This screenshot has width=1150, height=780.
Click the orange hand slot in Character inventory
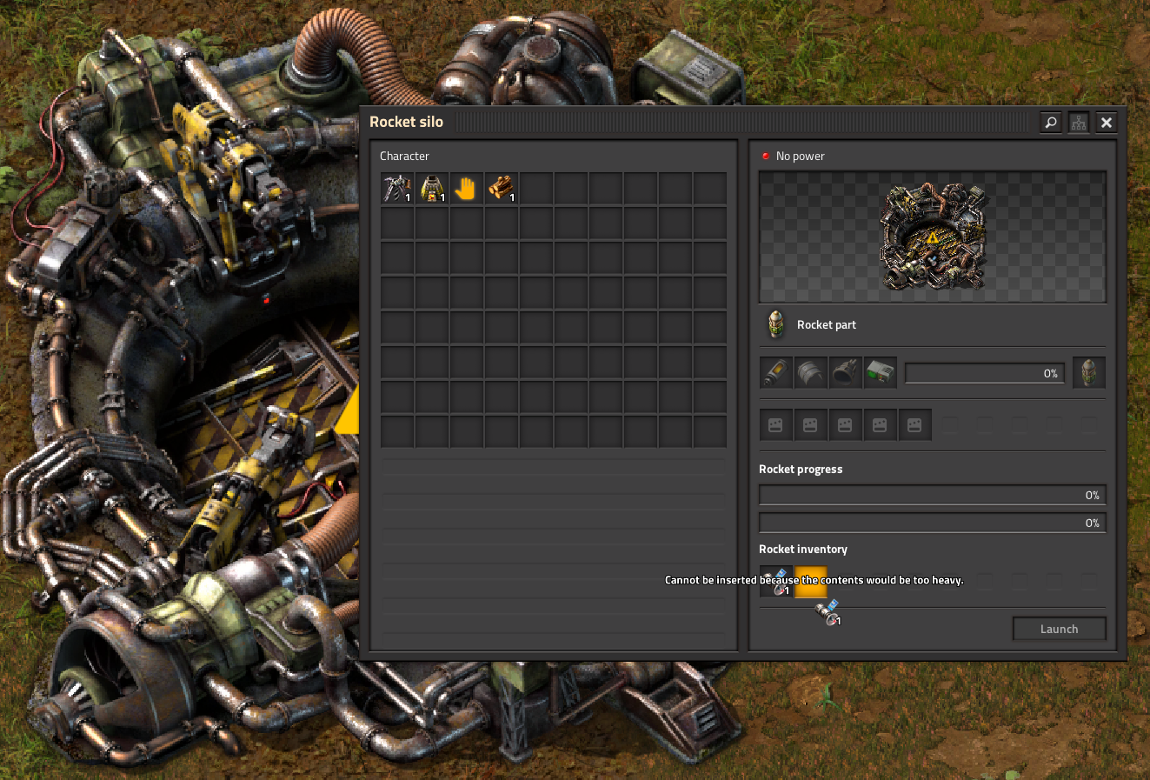point(467,188)
